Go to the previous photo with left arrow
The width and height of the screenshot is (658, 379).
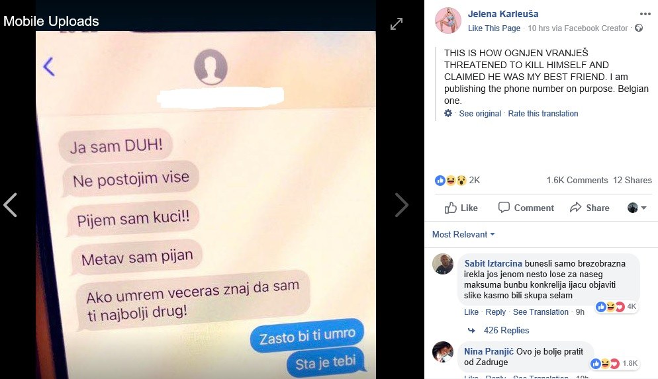pyautogui.click(x=10, y=205)
